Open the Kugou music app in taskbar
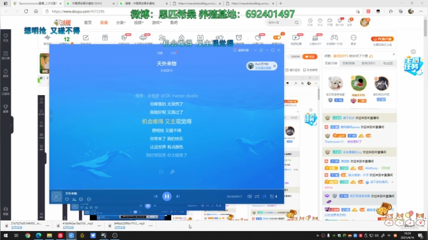Viewport: 428px width, 240px height. click(71, 235)
